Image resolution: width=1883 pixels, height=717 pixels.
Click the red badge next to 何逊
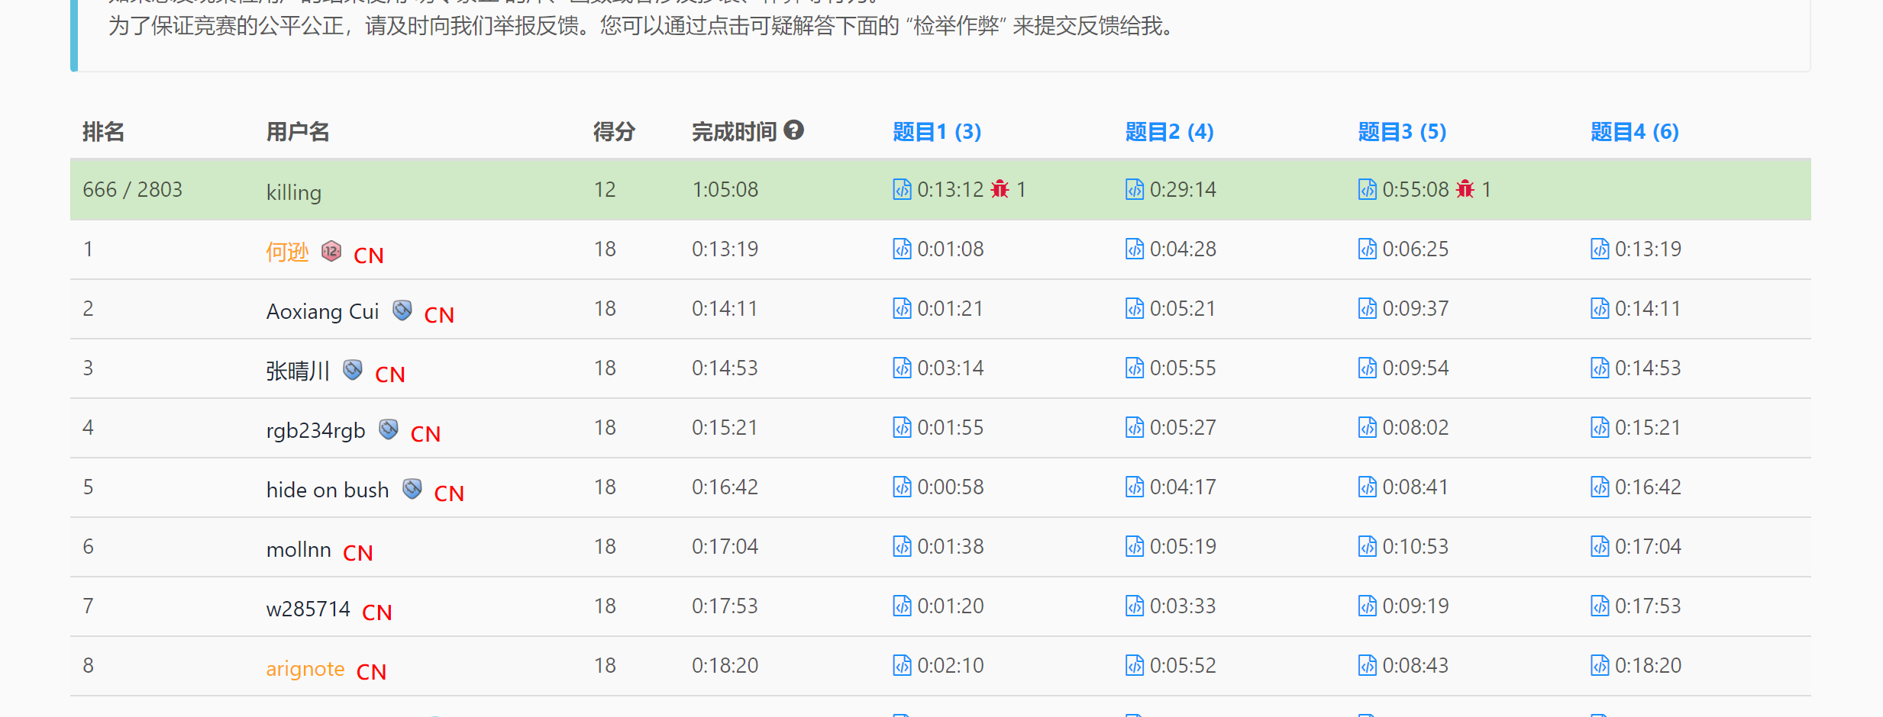click(331, 251)
